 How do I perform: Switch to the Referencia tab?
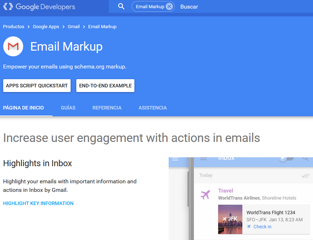click(x=107, y=108)
